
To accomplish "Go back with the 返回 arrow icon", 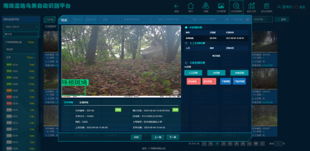I will point(176,6).
